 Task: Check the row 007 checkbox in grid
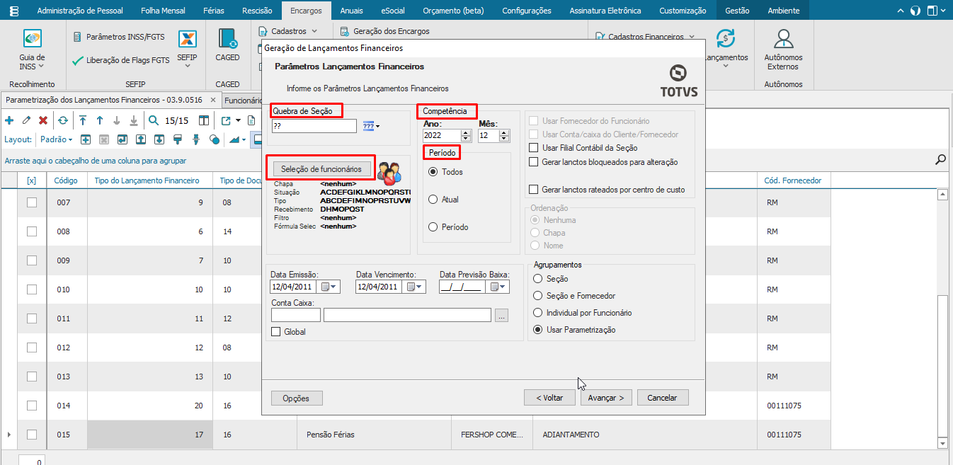(x=31, y=202)
